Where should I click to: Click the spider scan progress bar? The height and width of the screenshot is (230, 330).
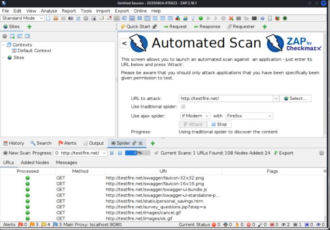(x=137, y=153)
